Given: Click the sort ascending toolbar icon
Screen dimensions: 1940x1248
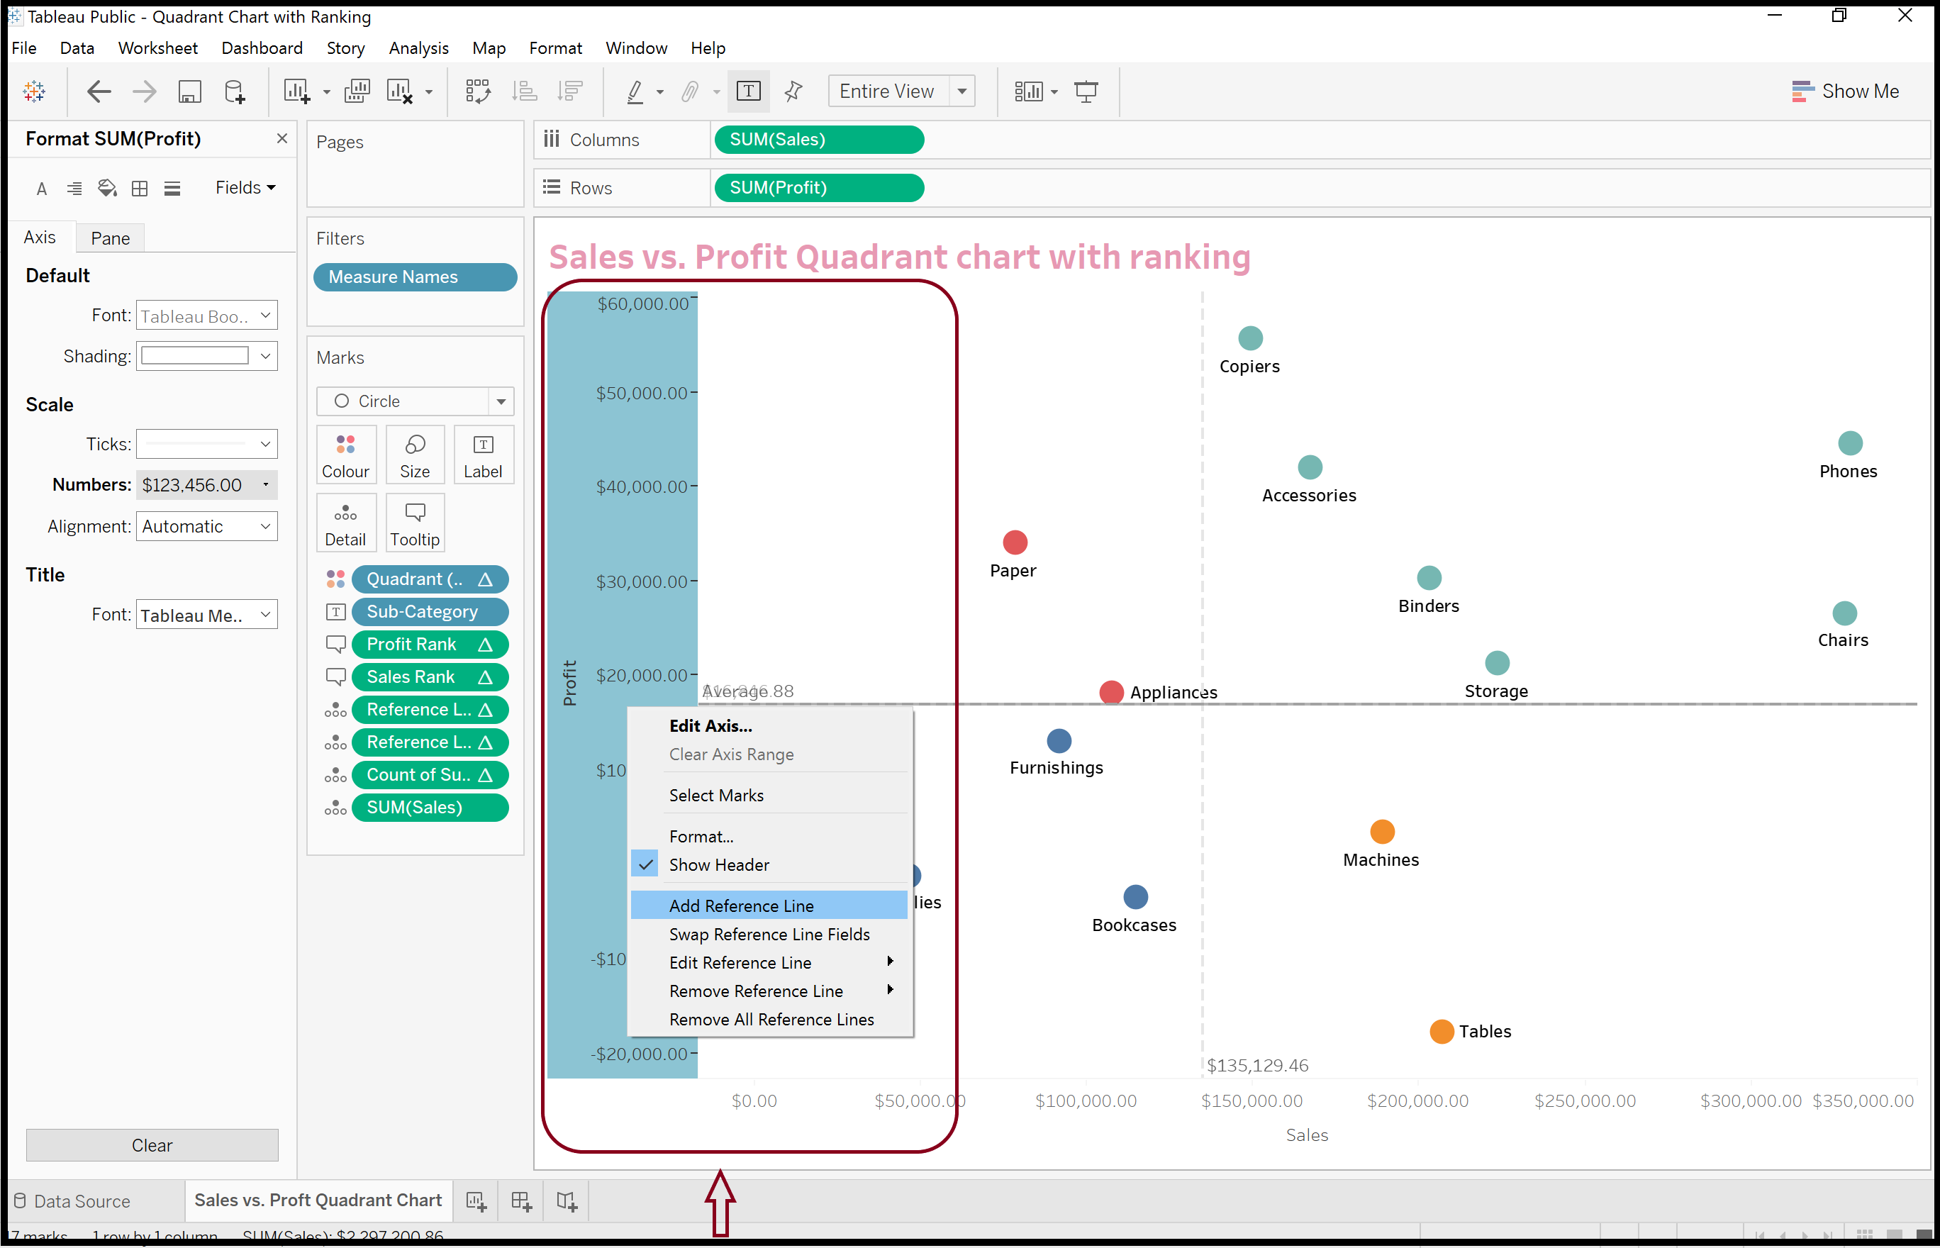Looking at the screenshot, I should pos(524,91).
